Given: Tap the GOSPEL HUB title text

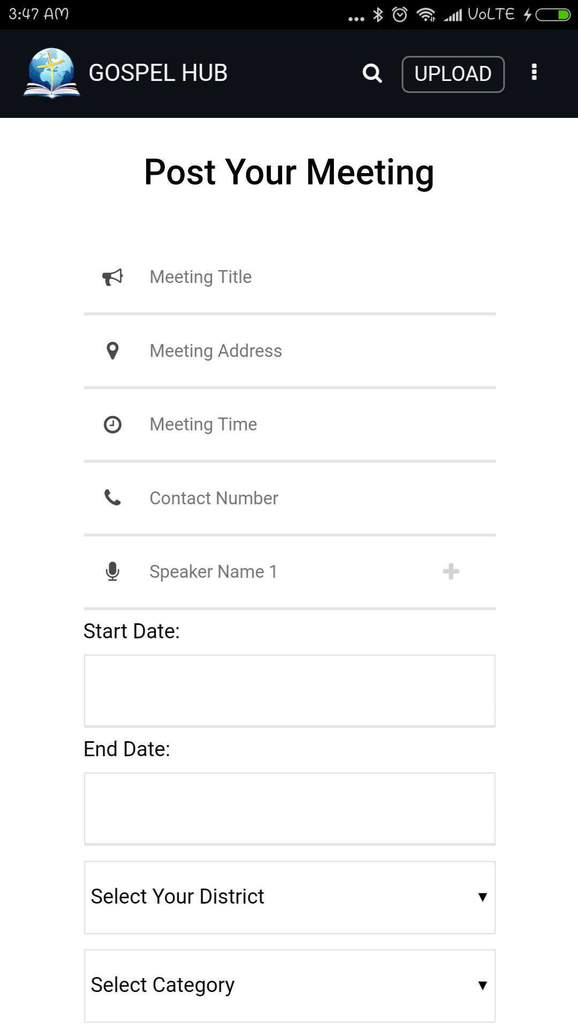Looking at the screenshot, I should [158, 73].
